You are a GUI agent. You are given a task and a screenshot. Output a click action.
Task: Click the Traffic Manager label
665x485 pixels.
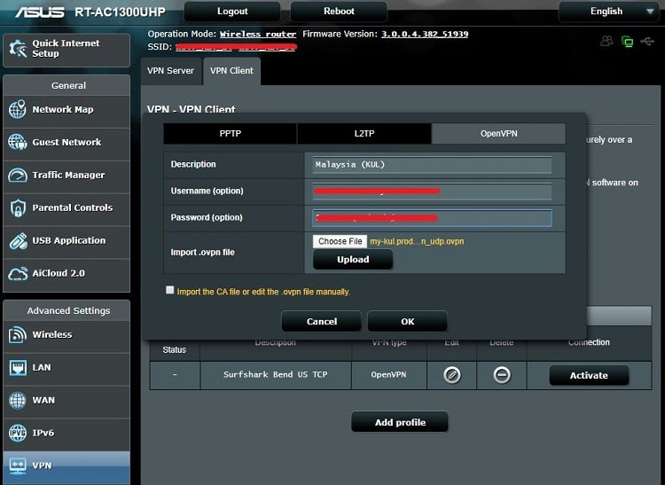(68, 175)
